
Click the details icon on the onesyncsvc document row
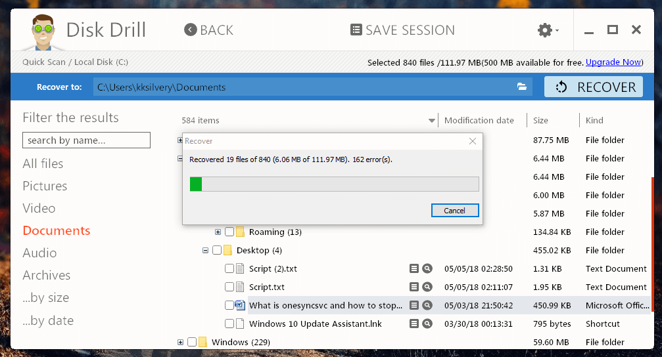pos(414,305)
